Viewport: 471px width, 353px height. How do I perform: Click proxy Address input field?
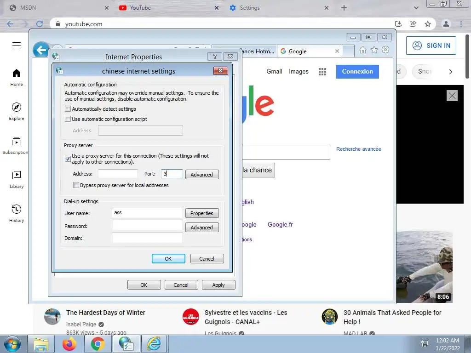118,173
